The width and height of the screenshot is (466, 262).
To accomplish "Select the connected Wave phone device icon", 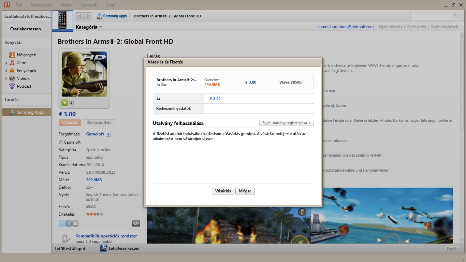I will [x=62, y=21].
